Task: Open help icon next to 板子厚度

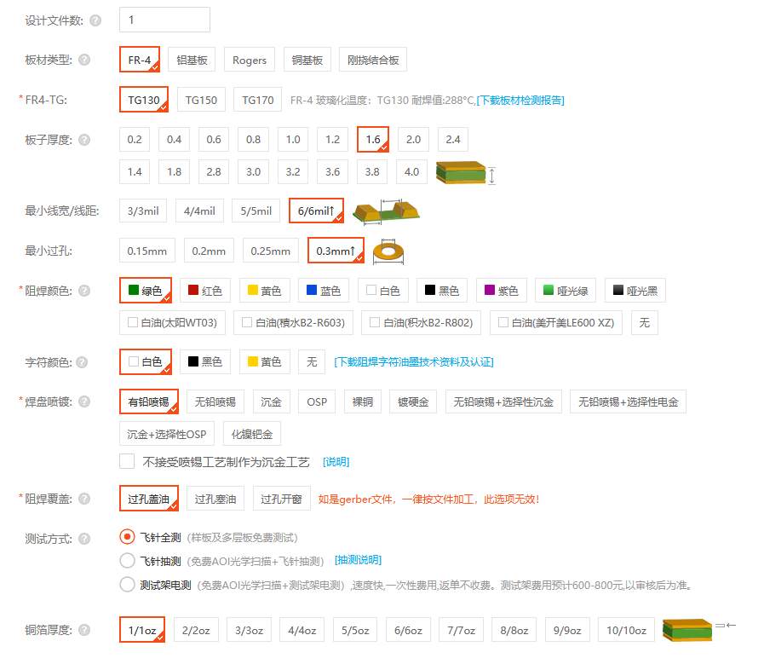Action: (84, 140)
